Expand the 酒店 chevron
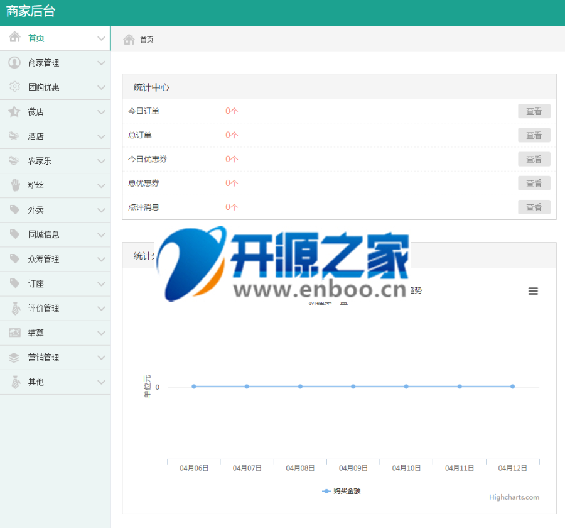The image size is (565, 528). pyautogui.click(x=101, y=136)
